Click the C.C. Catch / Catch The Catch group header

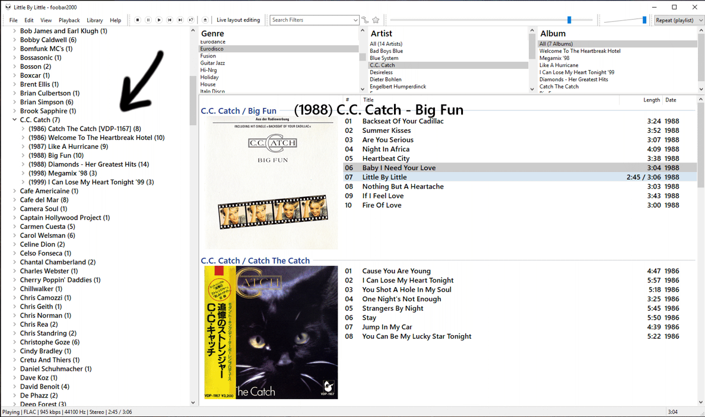coord(255,260)
